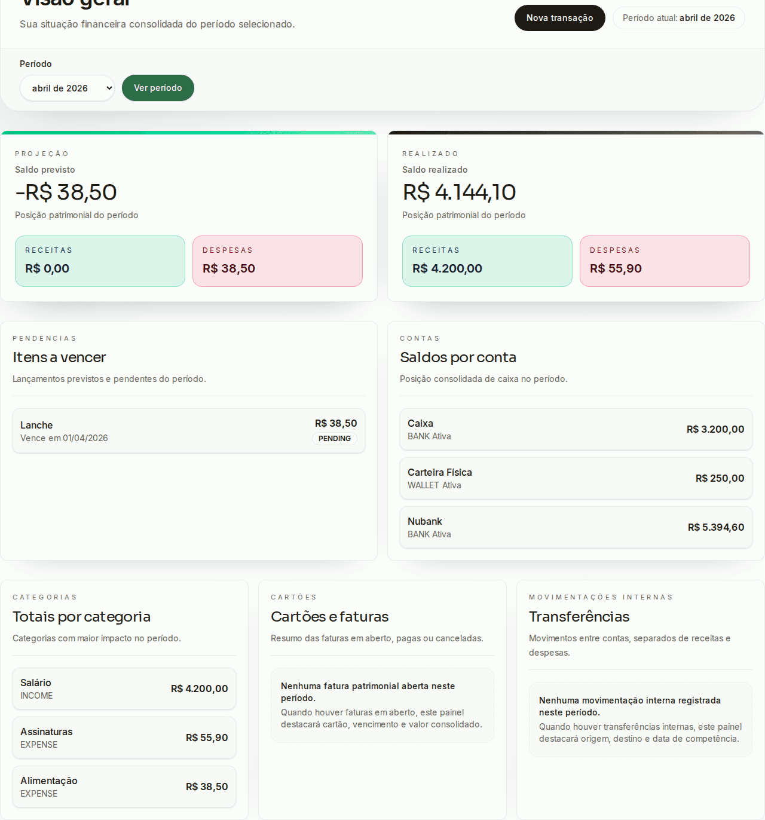Click the Assinaturas expense category
The height and width of the screenshot is (820, 765).
pos(124,738)
